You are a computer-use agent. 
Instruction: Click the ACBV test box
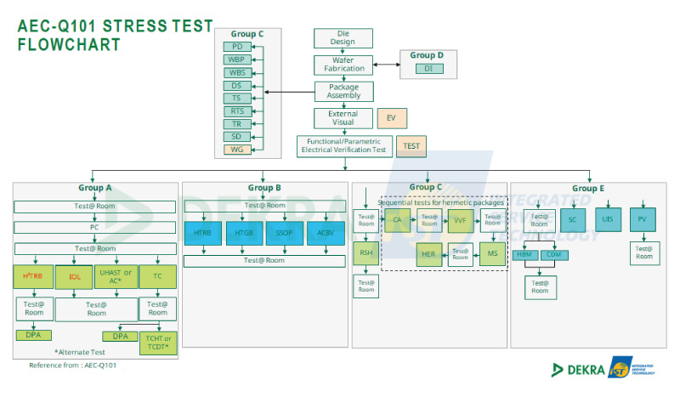tap(326, 233)
